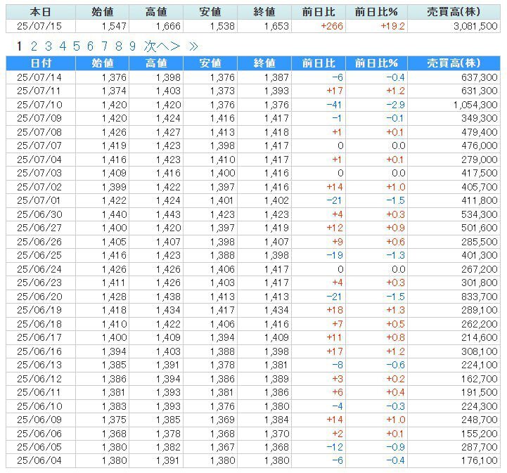Viewport: 507px width, 473px height.
Task: Select the 25/06/16 date cell
Action: (39, 352)
